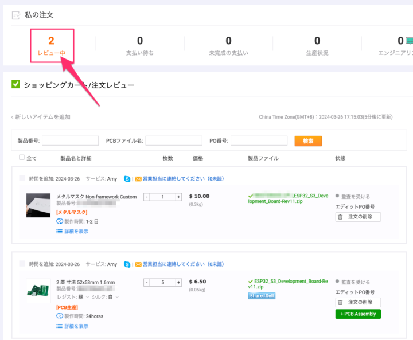Open the metal mask product thumbnail
This screenshot has height=340, width=413.
38,205
